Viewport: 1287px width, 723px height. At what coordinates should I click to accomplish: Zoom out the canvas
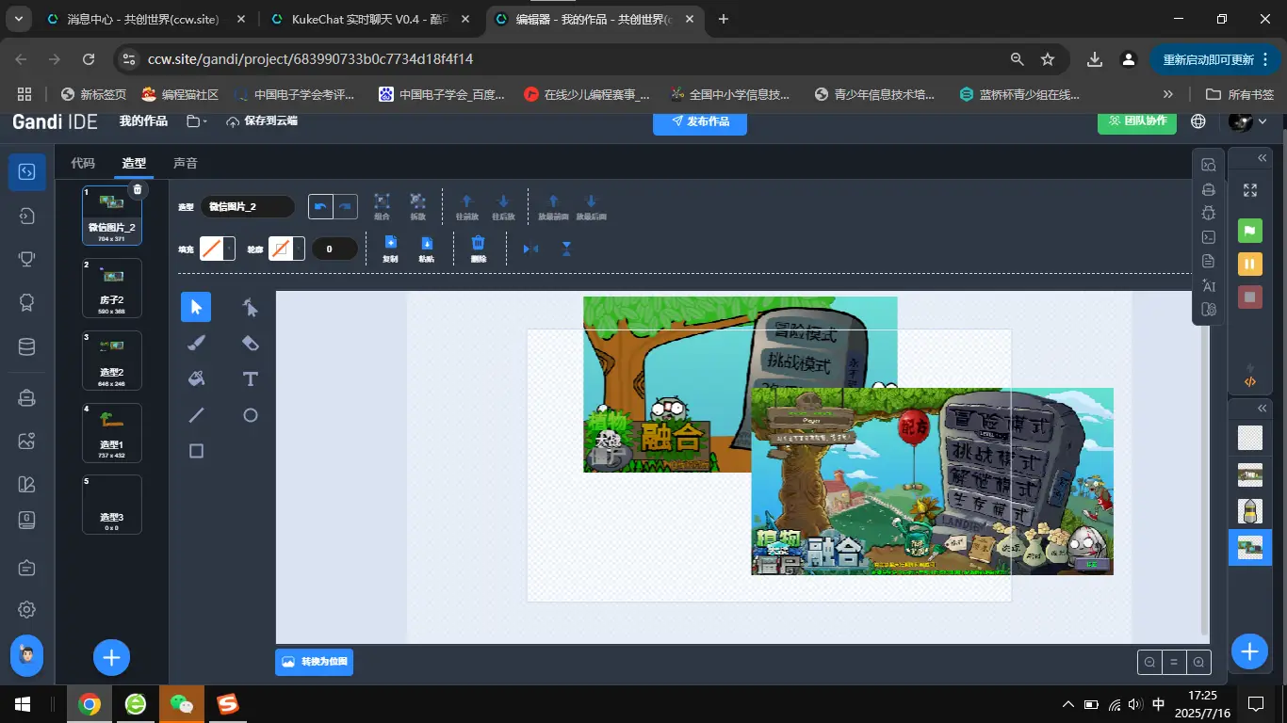[1149, 662]
